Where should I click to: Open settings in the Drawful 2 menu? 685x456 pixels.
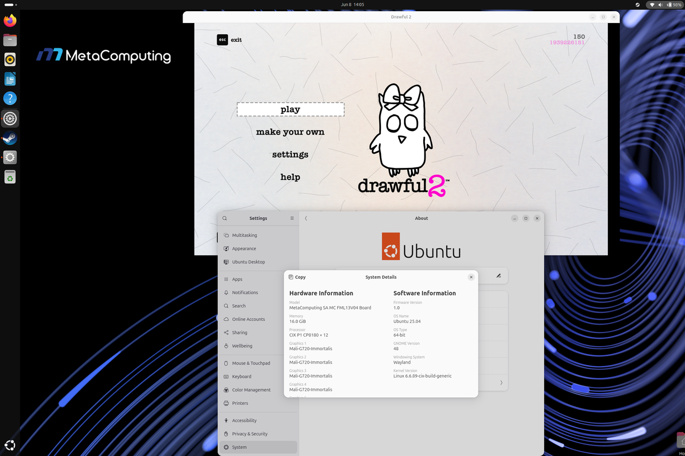click(x=291, y=154)
